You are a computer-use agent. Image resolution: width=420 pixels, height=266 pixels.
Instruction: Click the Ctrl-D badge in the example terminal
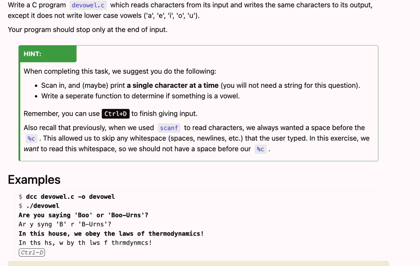32,252
